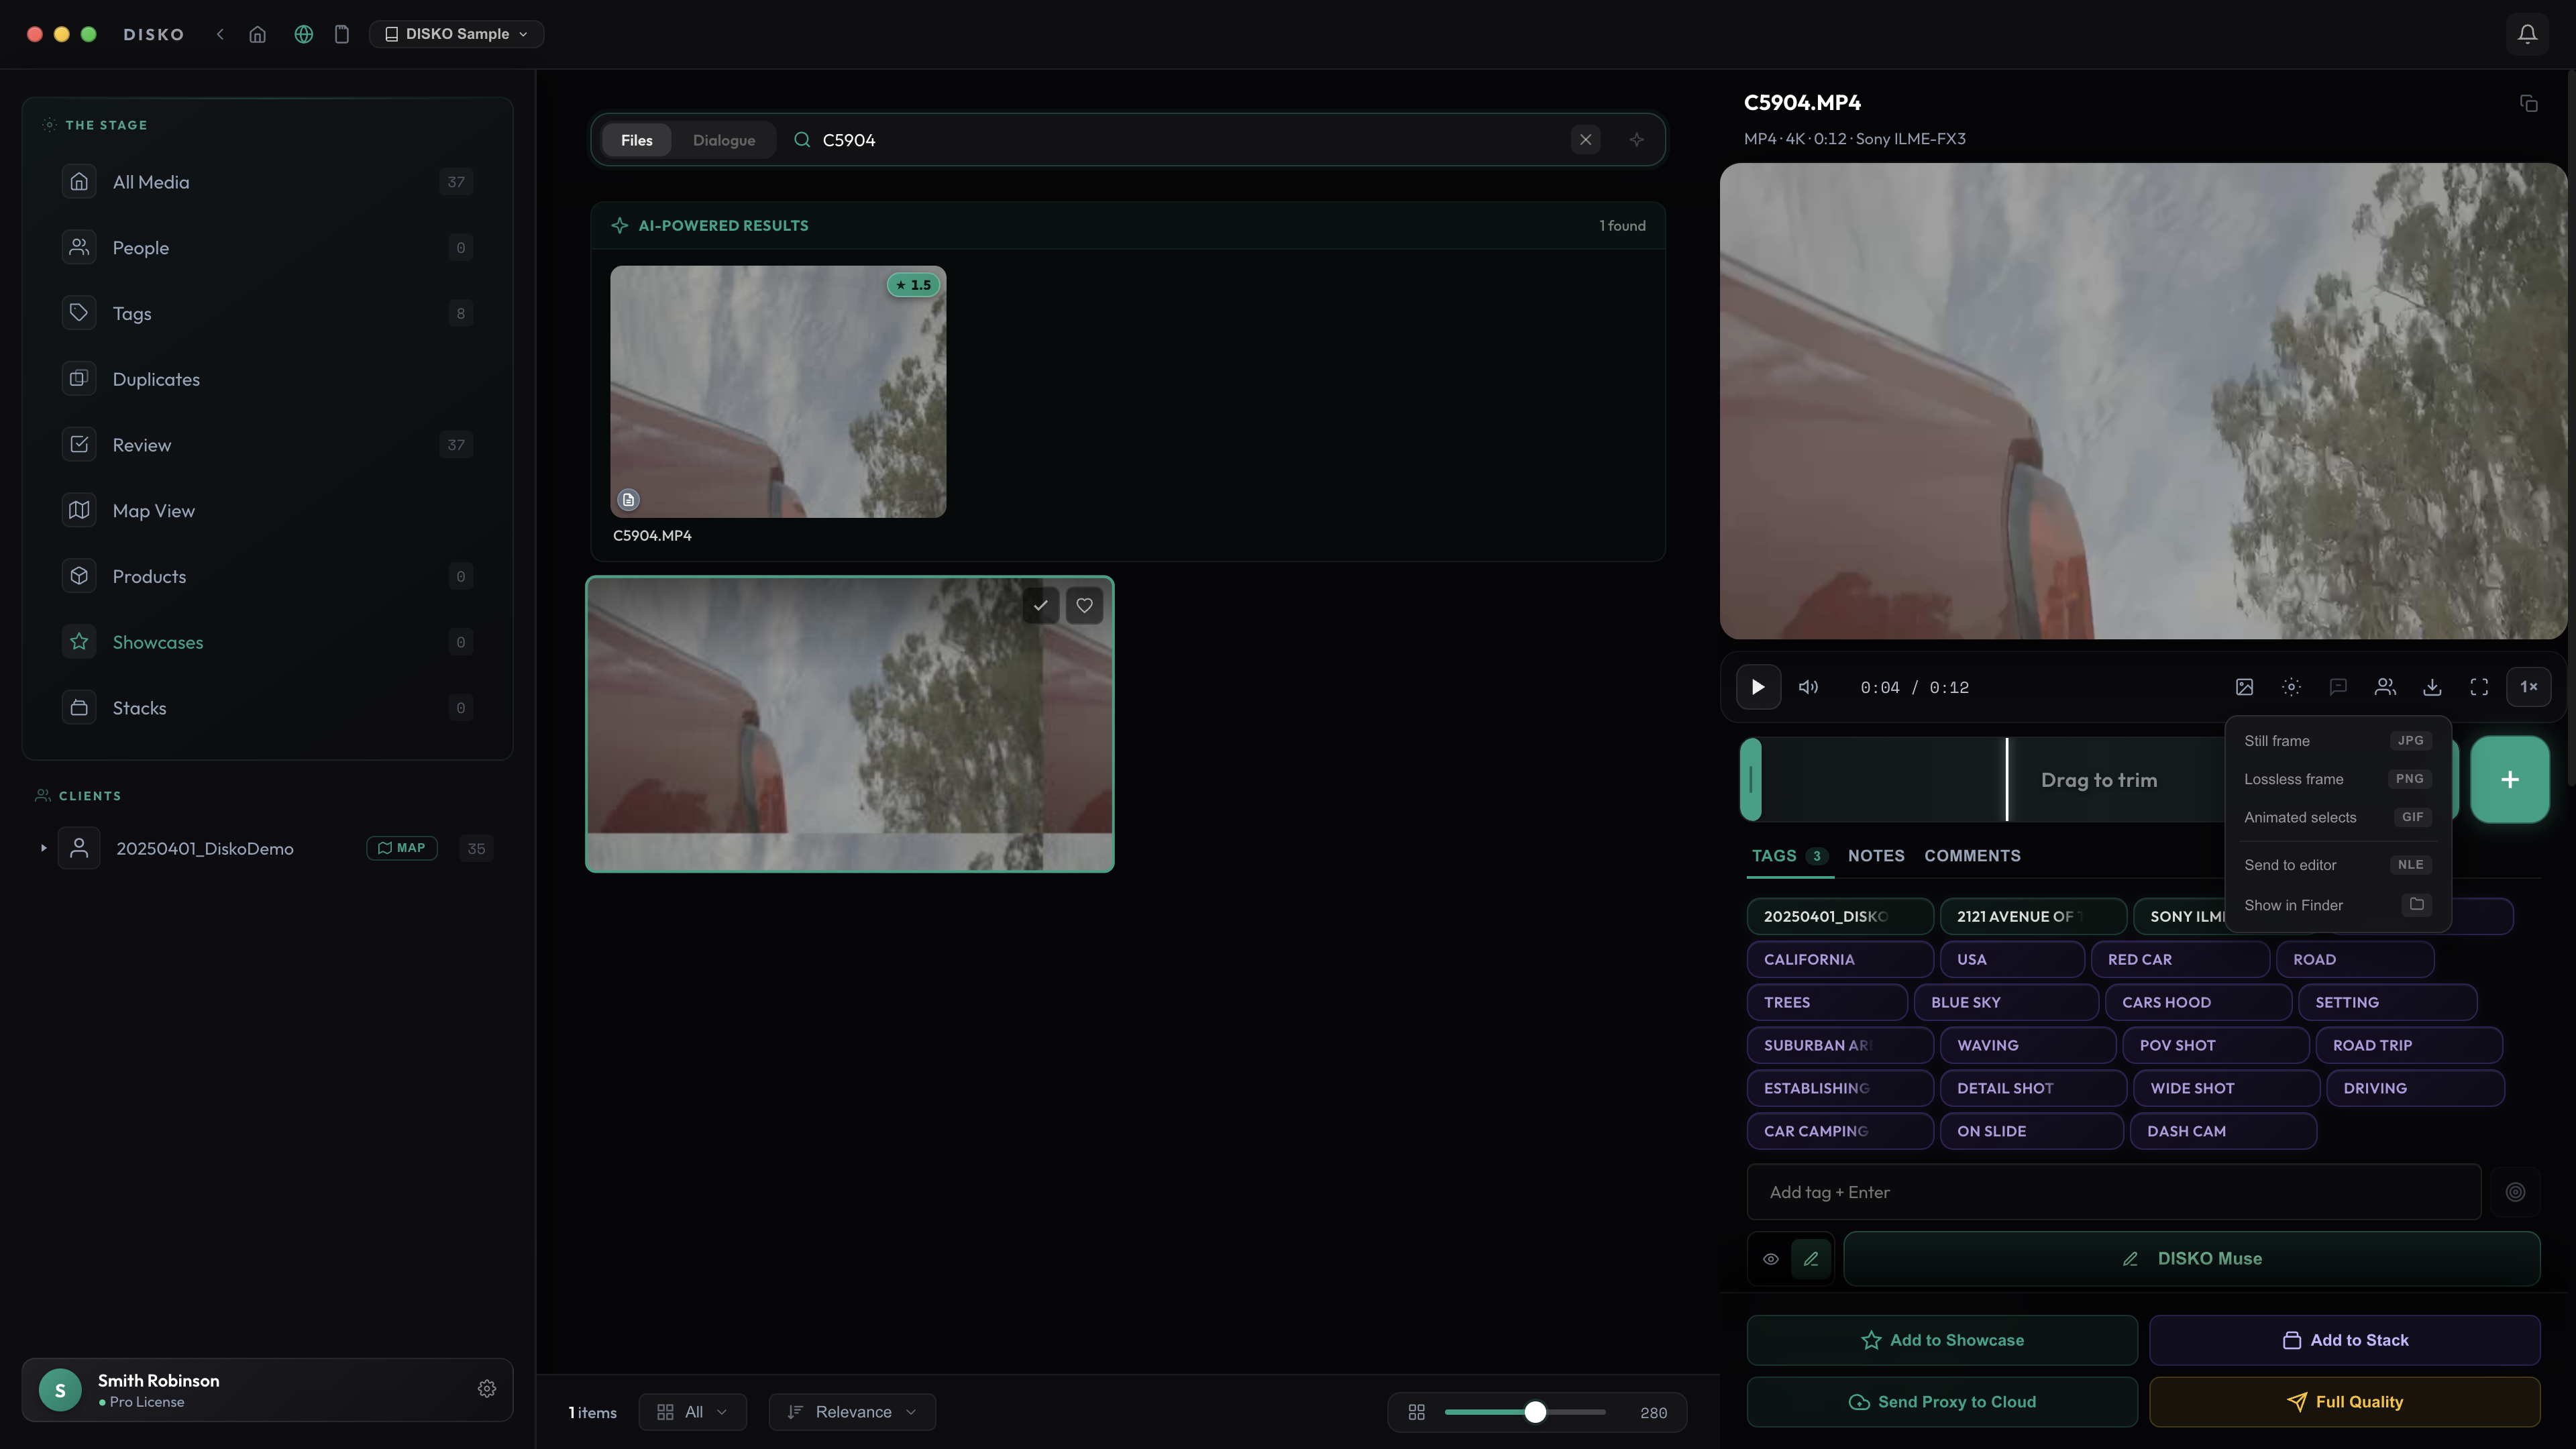Click the people icon in the player controls
Viewport: 2576px width, 1449px height.
click(2385, 687)
